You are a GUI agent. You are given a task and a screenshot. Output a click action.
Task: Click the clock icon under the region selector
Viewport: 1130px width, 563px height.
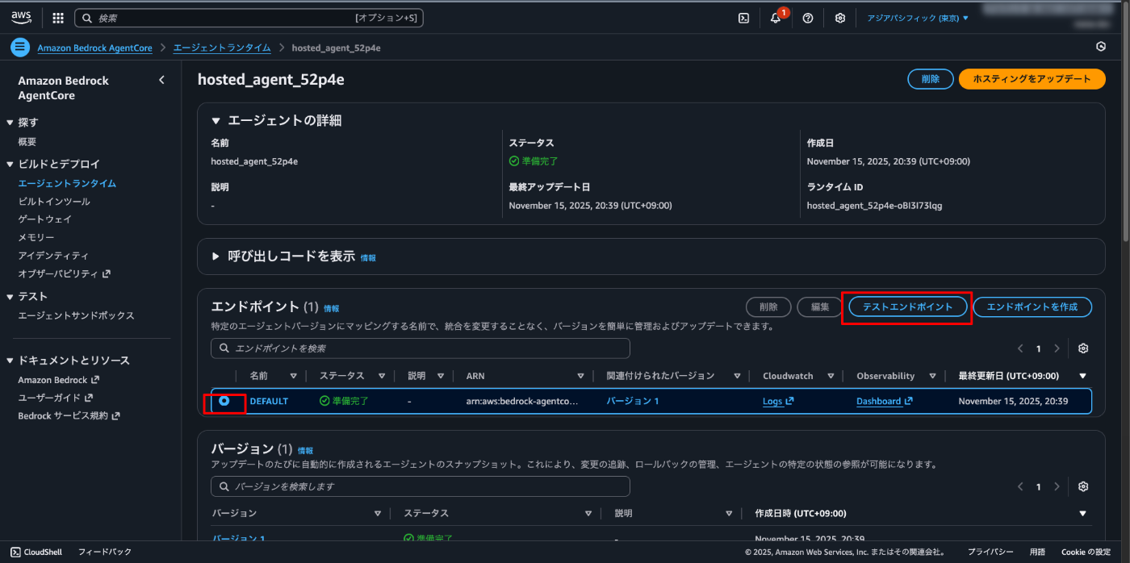coord(1101,47)
